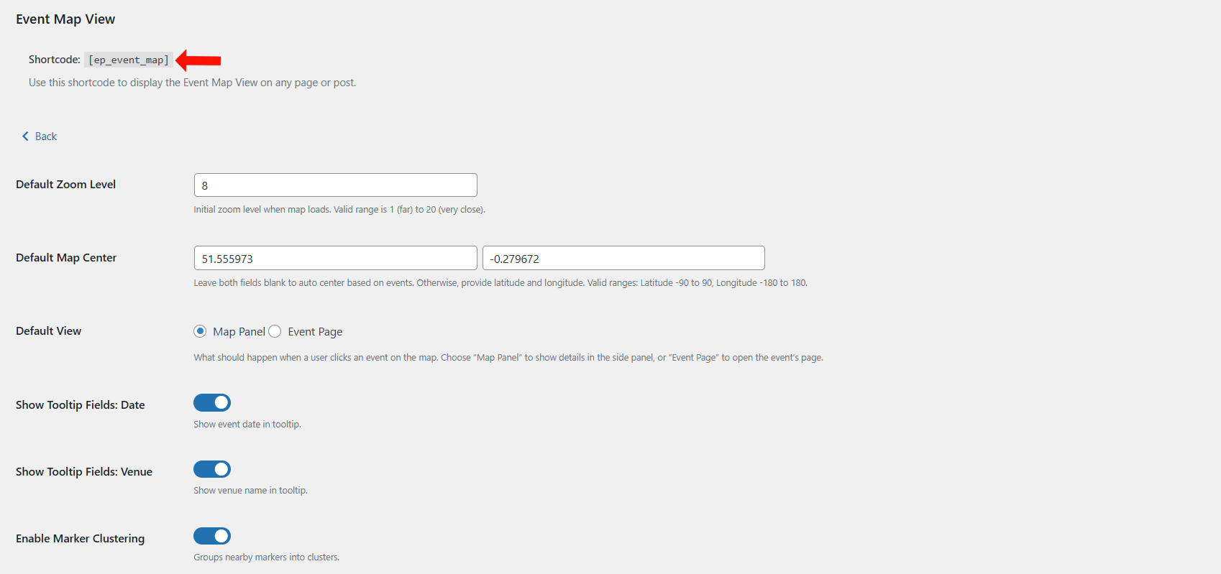Choose the Event Page radio button
The height and width of the screenshot is (574, 1221).
(x=275, y=331)
